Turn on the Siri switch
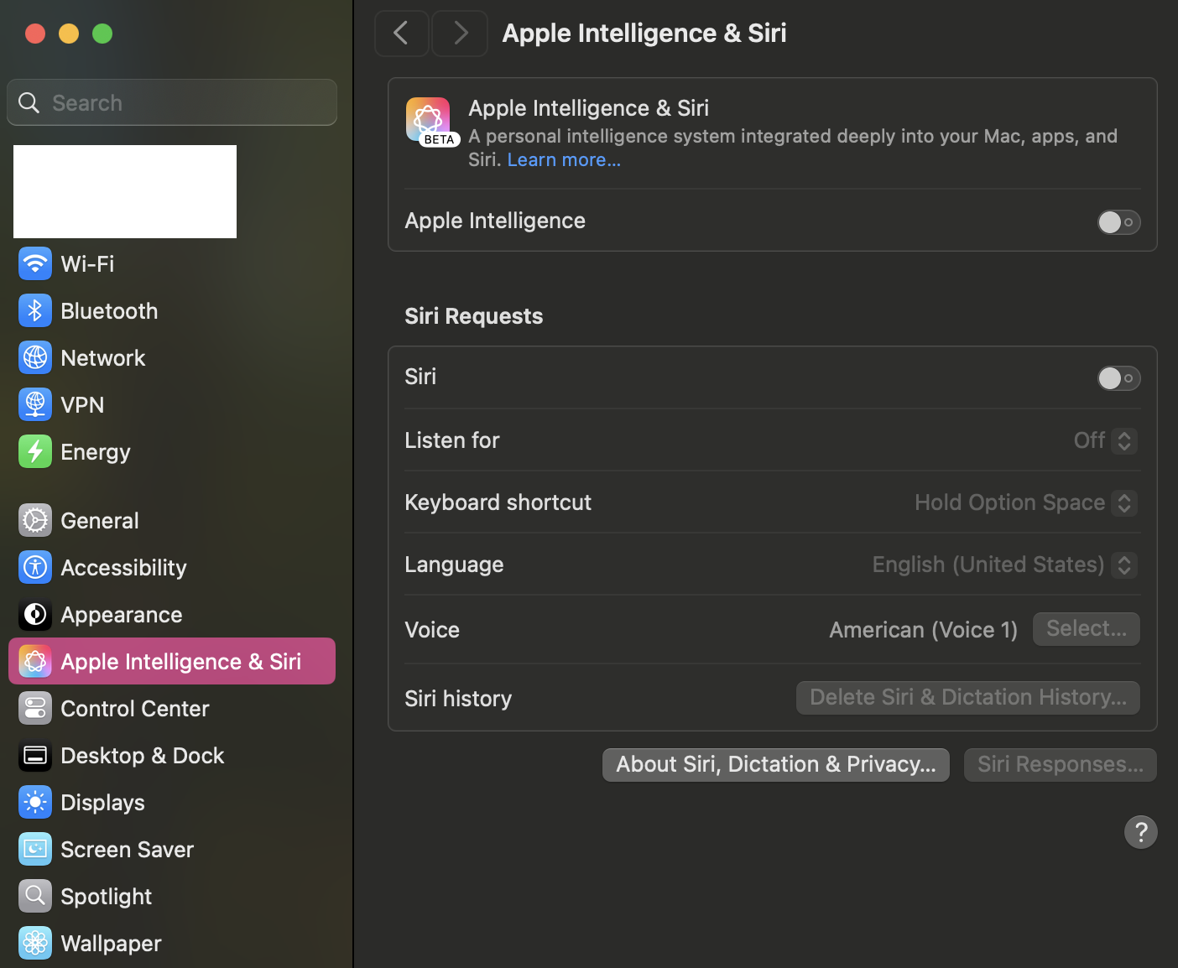This screenshot has height=968, width=1178. pyautogui.click(x=1118, y=378)
